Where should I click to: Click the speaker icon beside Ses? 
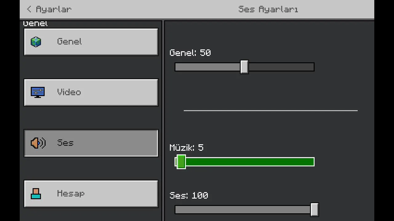(x=38, y=143)
